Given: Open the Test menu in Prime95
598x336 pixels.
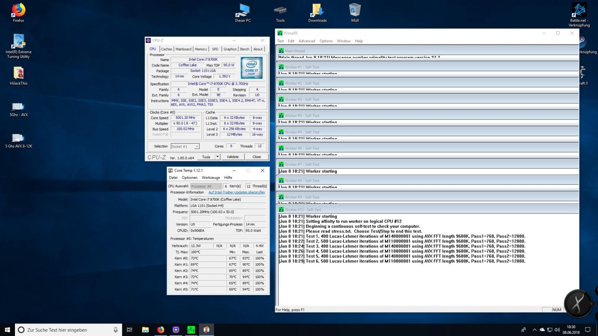Looking at the screenshot, I should pos(280,41).
